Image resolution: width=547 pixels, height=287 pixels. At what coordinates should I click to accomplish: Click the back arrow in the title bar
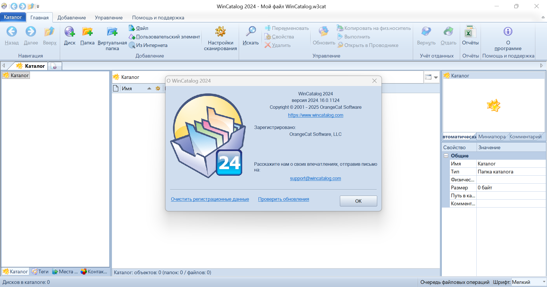pos(14,6)
